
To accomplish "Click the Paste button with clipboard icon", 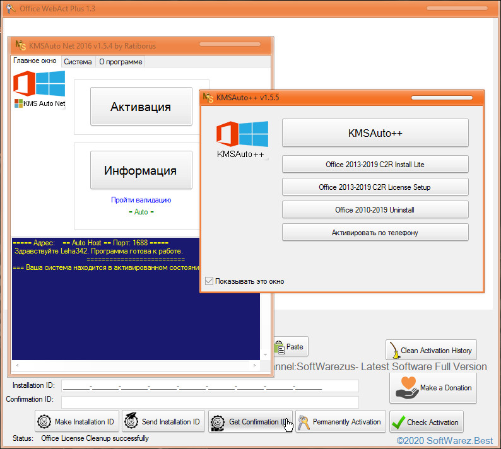I will [x=290, y=346].
